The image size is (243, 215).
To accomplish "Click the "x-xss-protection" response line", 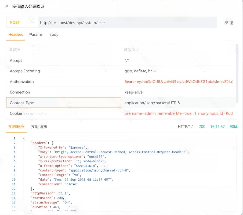I will (72, 161).
